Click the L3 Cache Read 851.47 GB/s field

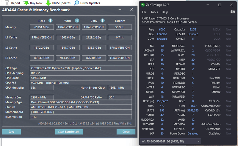point(42,58)
